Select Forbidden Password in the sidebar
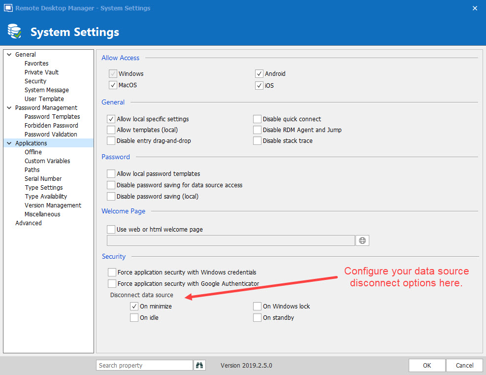This screenshot has height=375, width=486. (x=51, y=125)
